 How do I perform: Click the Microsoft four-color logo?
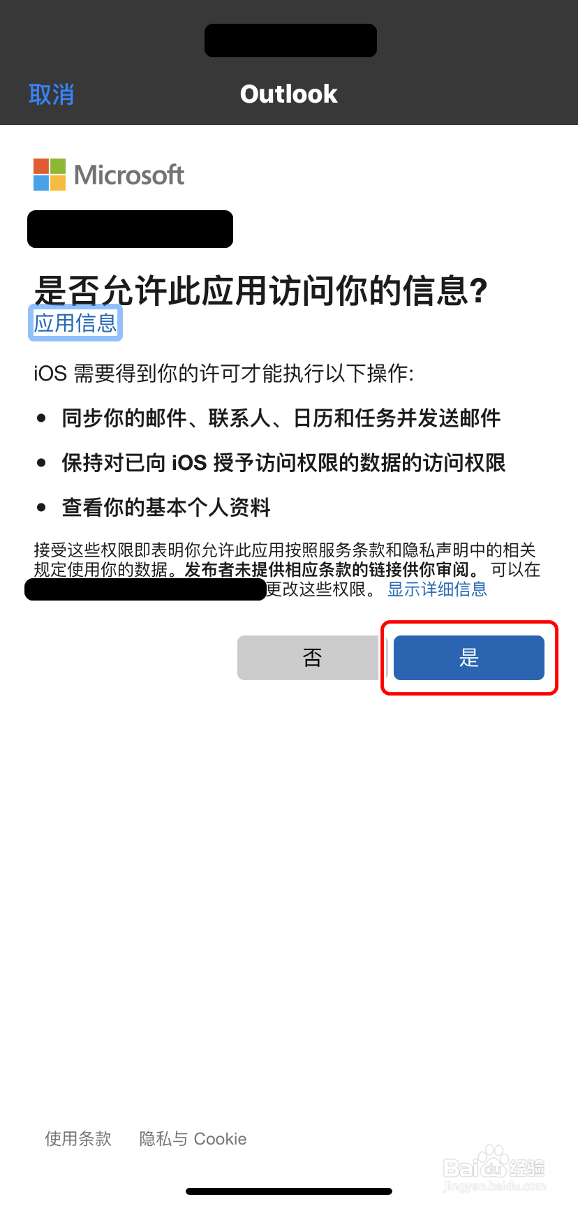(x=50, y=175)
